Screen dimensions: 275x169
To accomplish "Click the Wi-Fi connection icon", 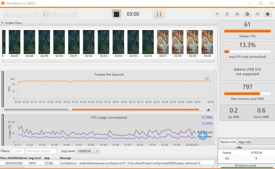I will (217, 14).
